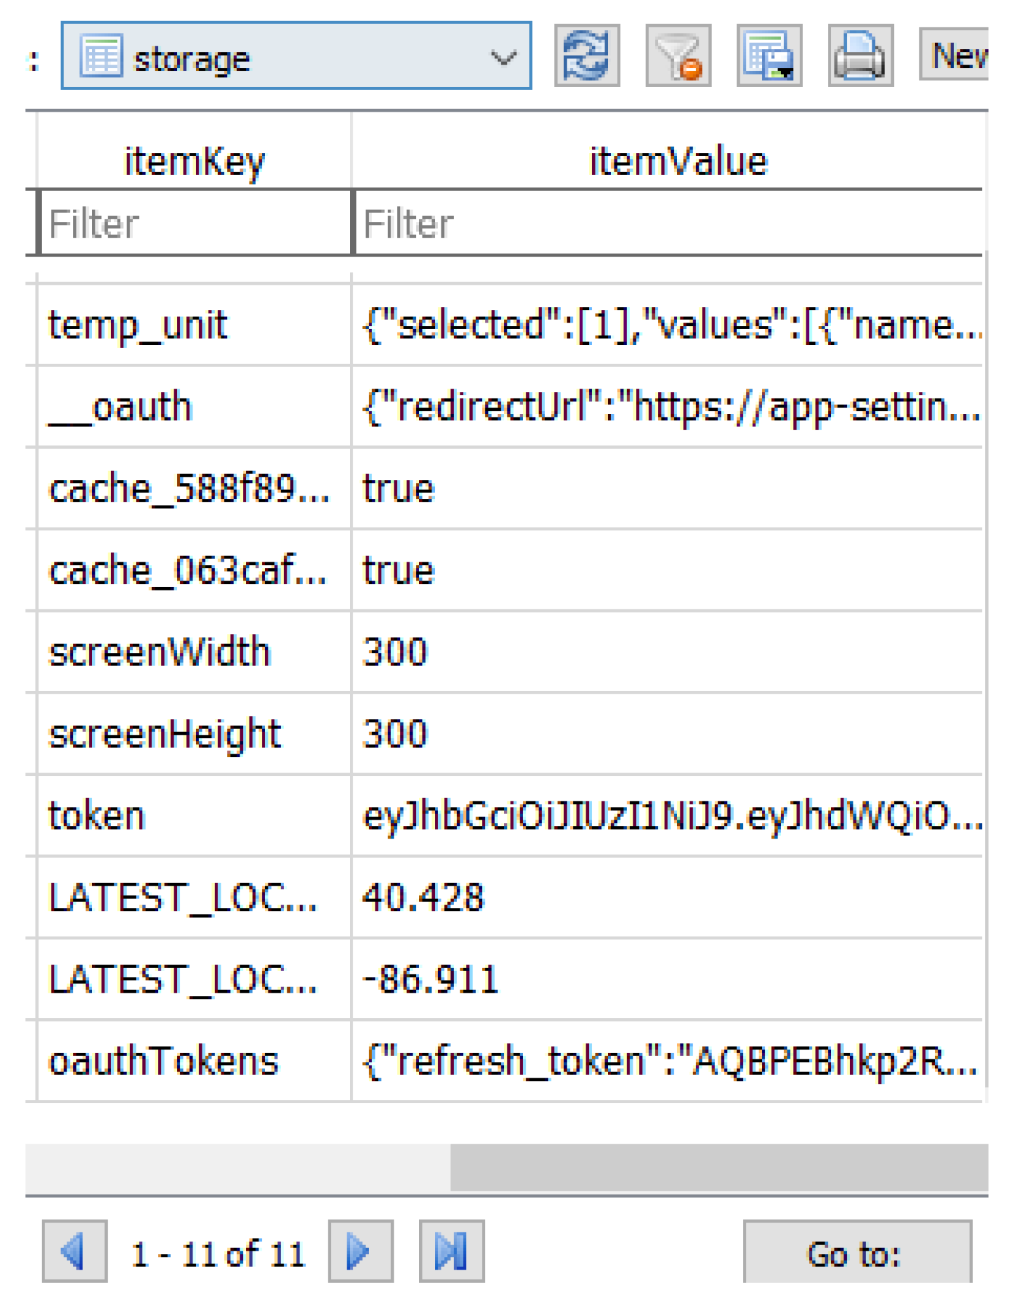This screenshot has height=1301, width=1012.
Task: Go to previous page of records
Action: coord(74,1251)
